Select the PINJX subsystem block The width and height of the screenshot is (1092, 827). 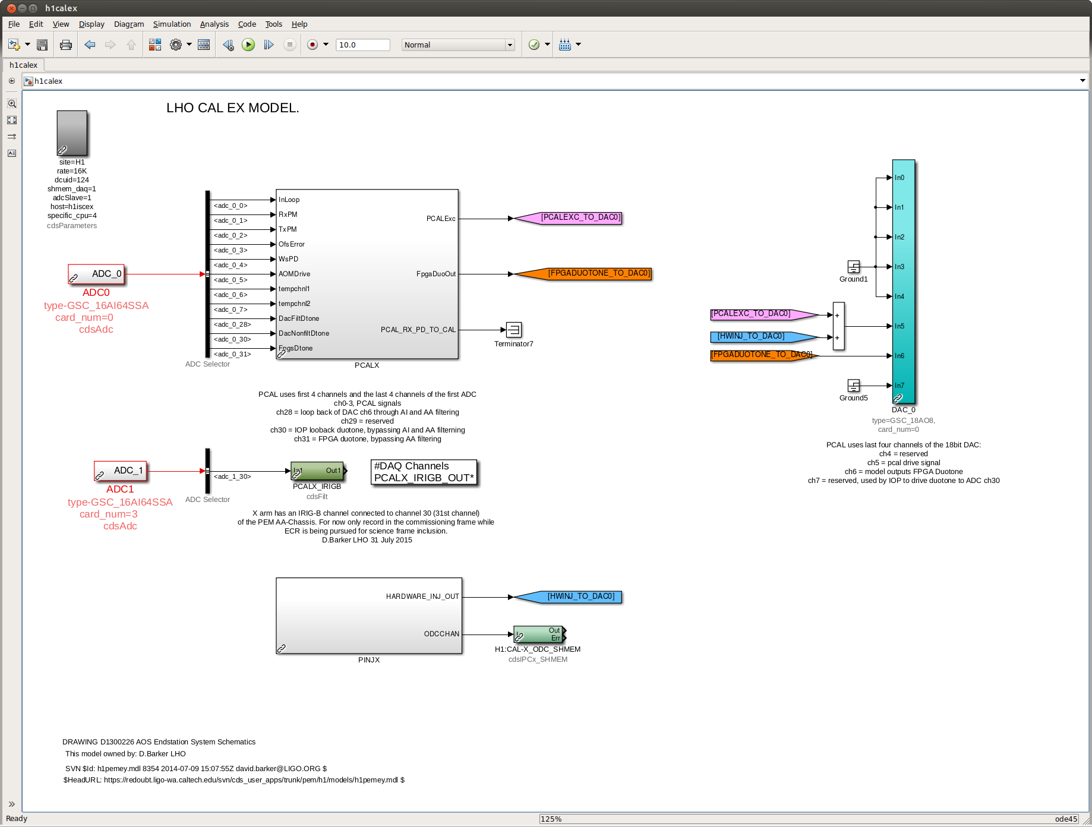click(369, 615)
